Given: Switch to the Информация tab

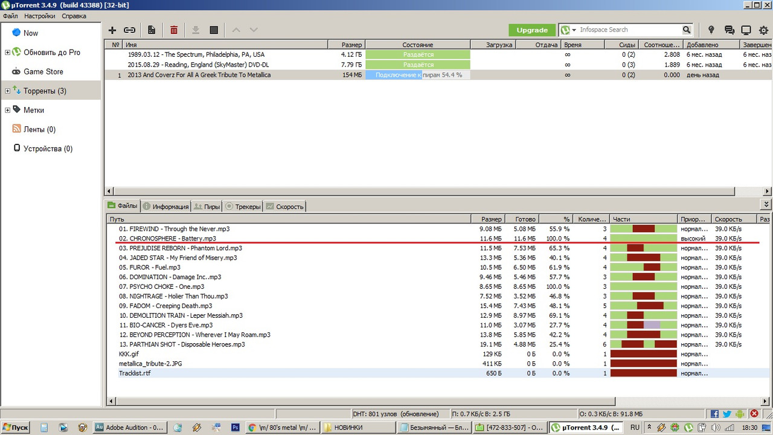Looking at the screenshot, I should (x=165, y=207).
